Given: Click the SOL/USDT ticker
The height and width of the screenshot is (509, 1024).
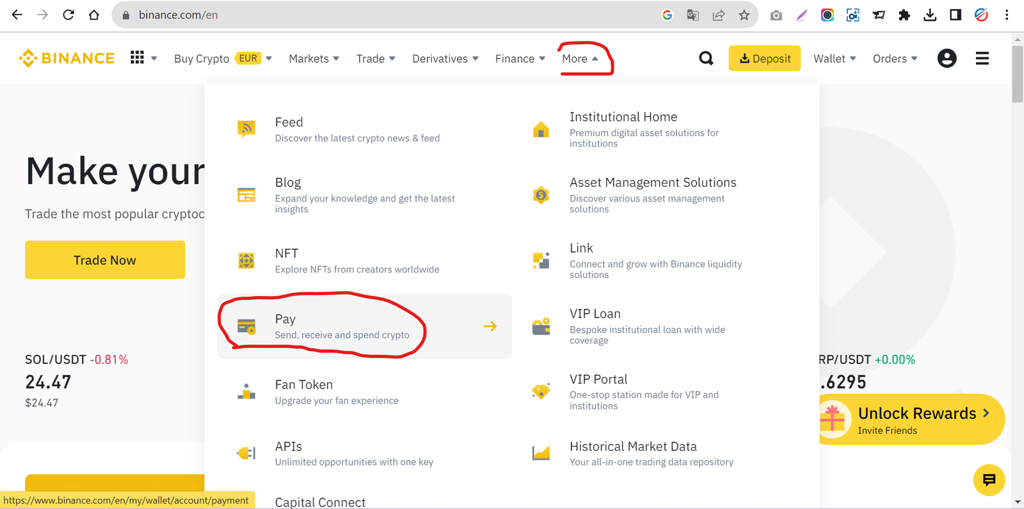Looking at the screenshot, I should click(x=76, y=381).
